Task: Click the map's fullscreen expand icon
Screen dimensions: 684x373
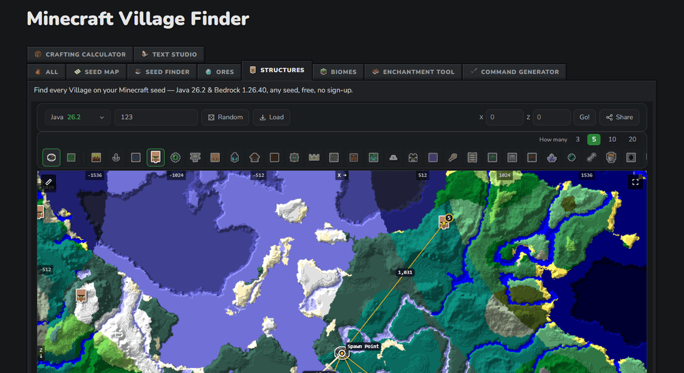Action: pos(635,182)
